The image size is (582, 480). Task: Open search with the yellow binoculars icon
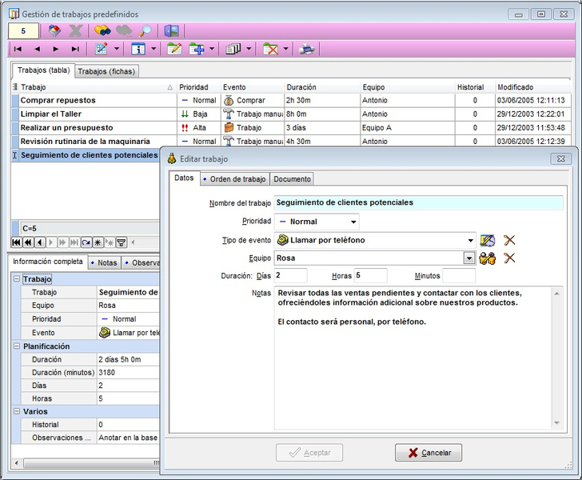coord(102,30)
